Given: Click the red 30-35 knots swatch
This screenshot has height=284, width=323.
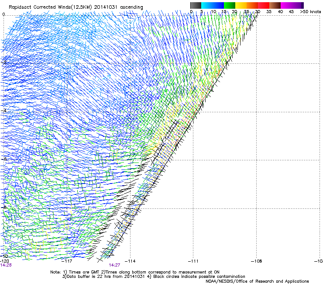Looking at the screenshot, I should pyautogui.click(x=264, y=5).
